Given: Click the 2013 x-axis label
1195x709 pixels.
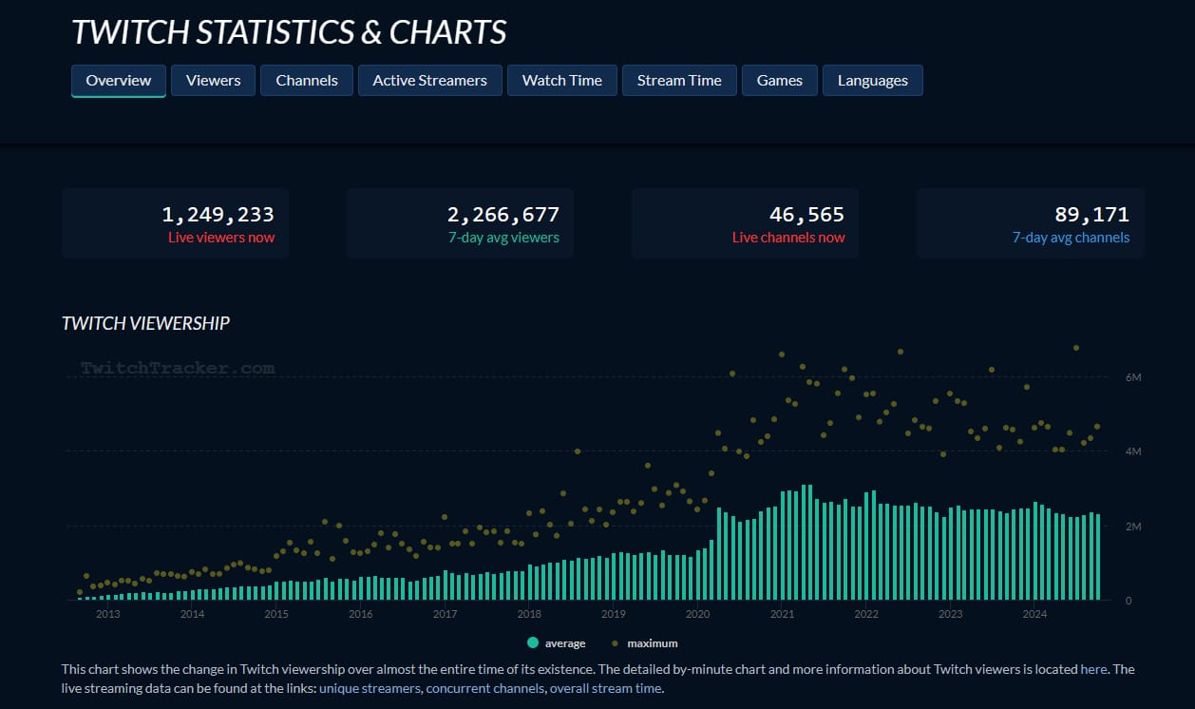Looking at the screenshot, I should click(108, 614).
